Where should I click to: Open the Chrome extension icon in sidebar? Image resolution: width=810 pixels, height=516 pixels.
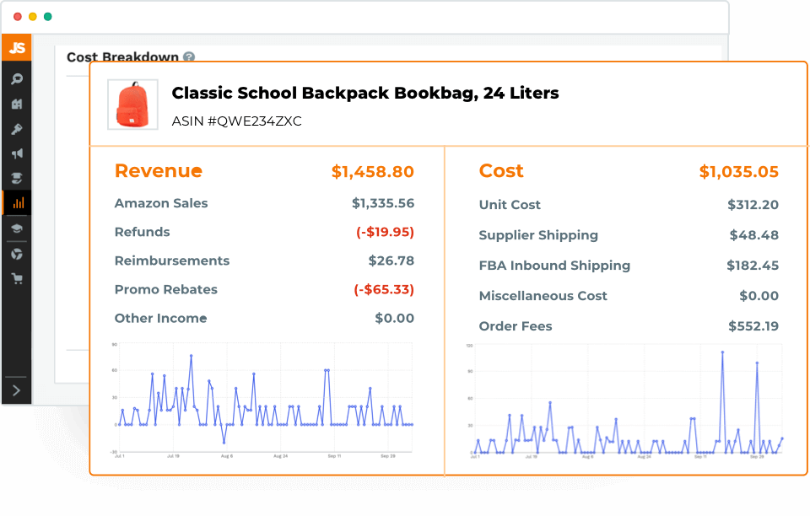tap(17, 254)
